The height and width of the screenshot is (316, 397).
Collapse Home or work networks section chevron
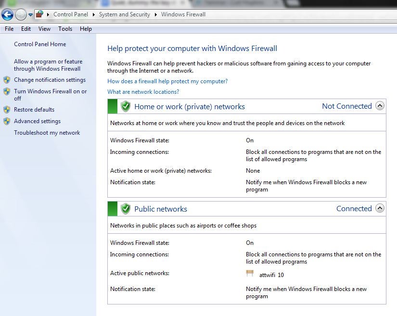pos(380,106)
